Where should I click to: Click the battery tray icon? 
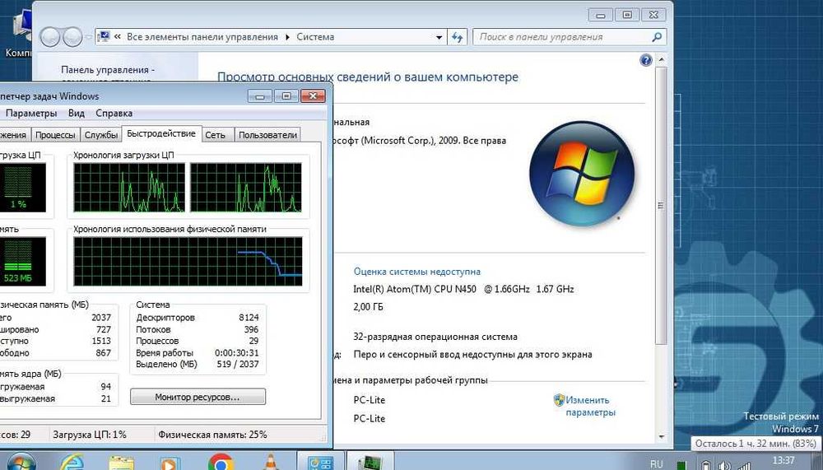[x=706, y=465]
